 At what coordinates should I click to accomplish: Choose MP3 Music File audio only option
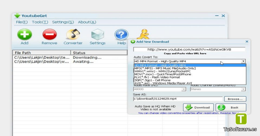(190, 68)
